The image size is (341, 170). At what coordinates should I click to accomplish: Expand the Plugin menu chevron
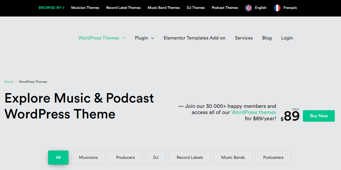[153, 38]
